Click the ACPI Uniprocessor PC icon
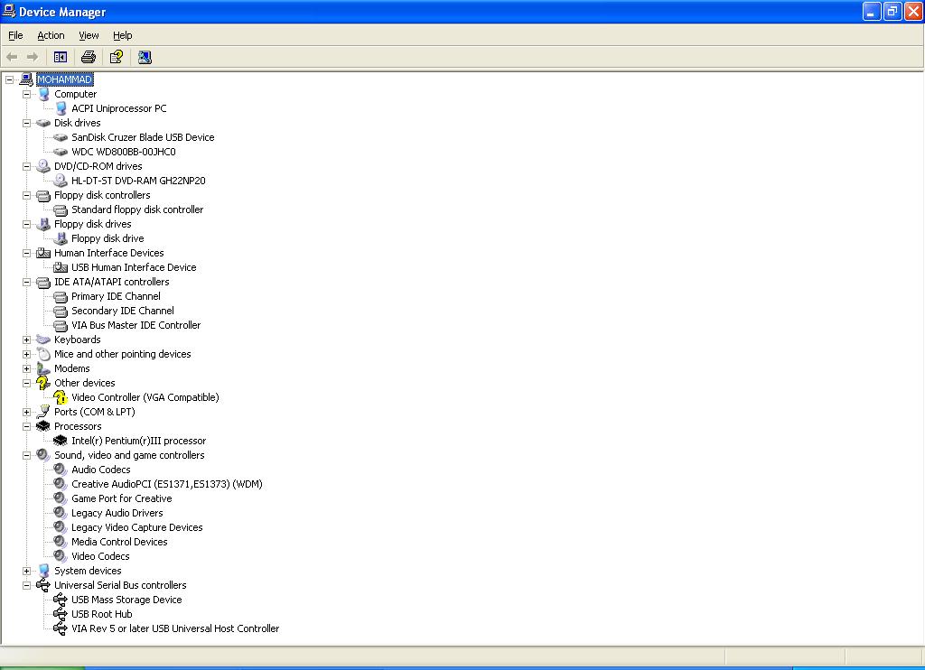 61,108
